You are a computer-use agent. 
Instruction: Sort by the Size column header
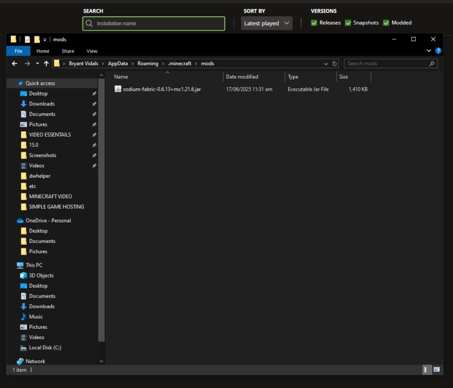pyautogui.click(x=353, y=77)
